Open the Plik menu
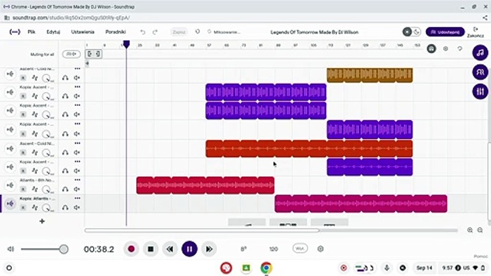491x276 pixels. point(31,32)
